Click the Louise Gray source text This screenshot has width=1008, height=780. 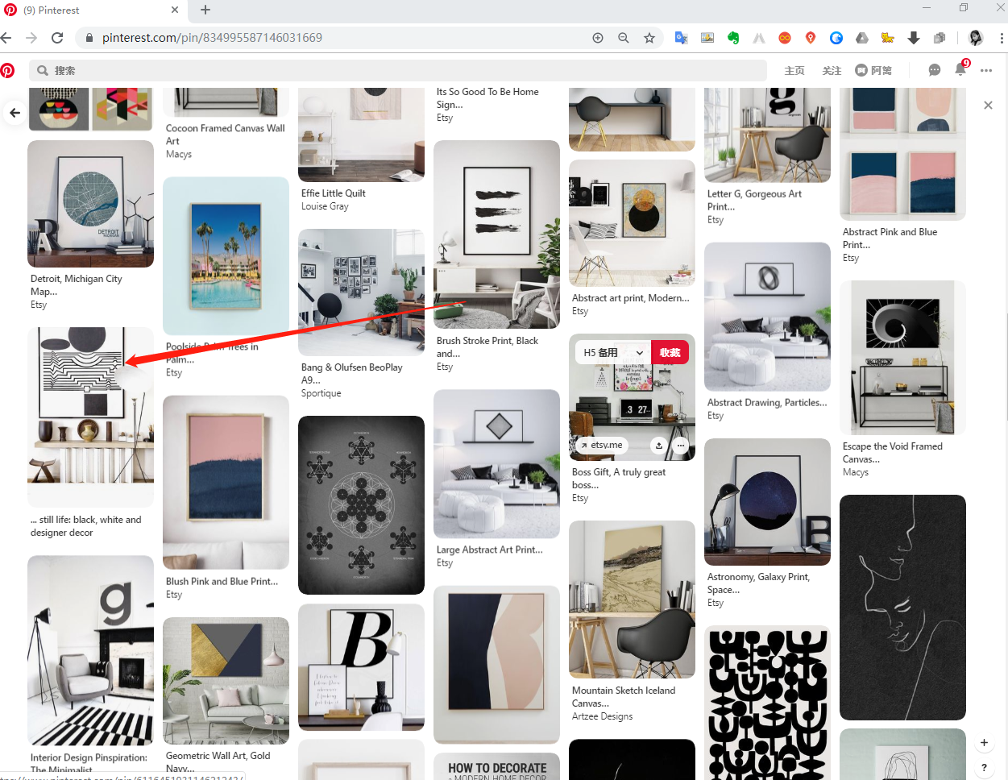(x=325, y=206)
